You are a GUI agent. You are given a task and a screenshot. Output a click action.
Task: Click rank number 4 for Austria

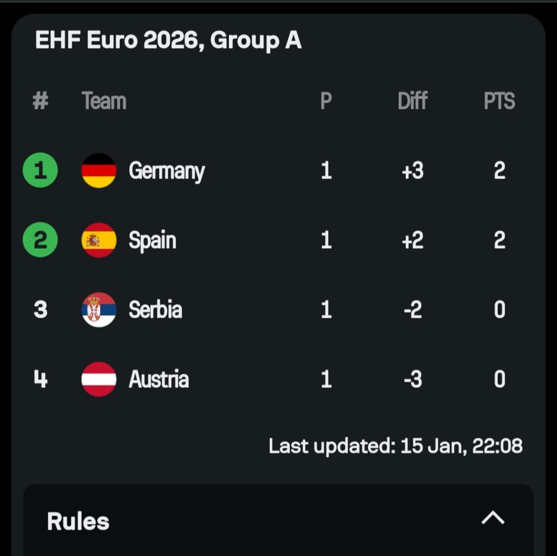(40, 379)
